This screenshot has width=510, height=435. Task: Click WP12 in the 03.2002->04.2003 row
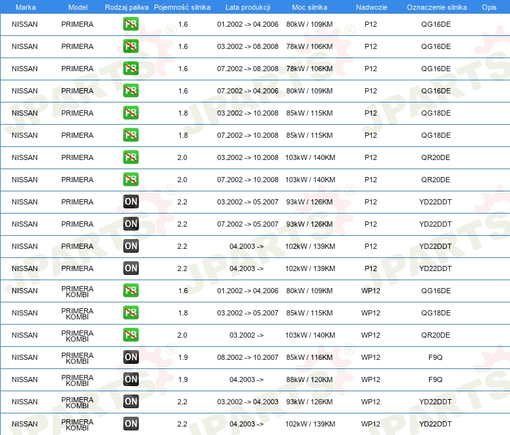[370, 402]
